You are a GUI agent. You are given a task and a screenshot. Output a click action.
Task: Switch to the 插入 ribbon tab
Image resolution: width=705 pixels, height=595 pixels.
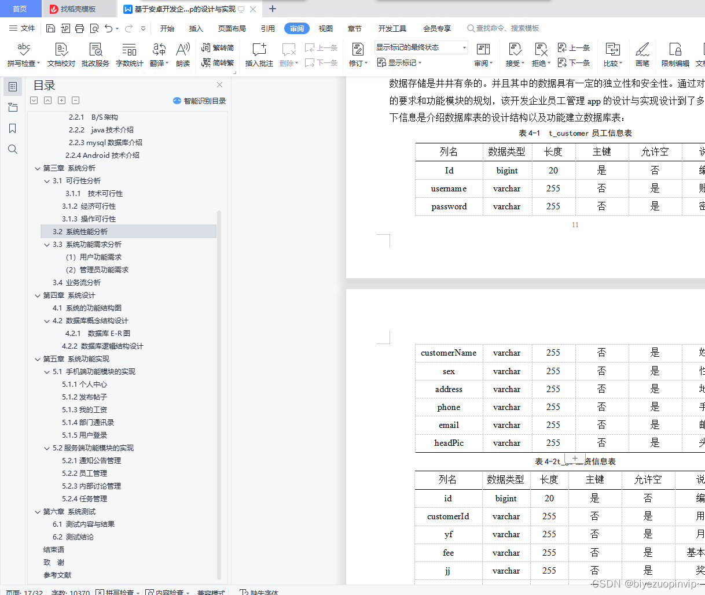pos(196,28)
